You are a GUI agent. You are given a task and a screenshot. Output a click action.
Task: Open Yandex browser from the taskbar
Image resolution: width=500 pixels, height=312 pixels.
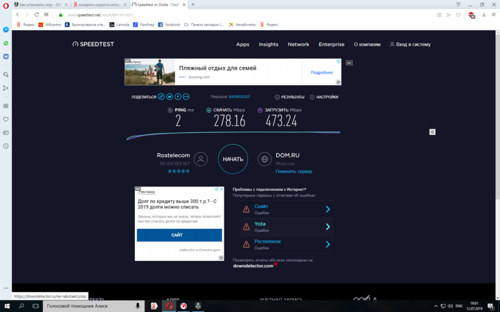click(154, 306)
